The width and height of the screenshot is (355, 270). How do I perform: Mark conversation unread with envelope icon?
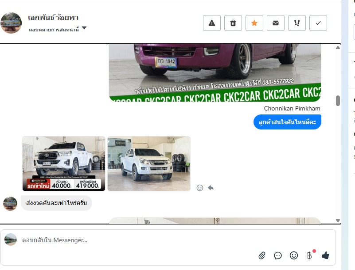[276, 23]
